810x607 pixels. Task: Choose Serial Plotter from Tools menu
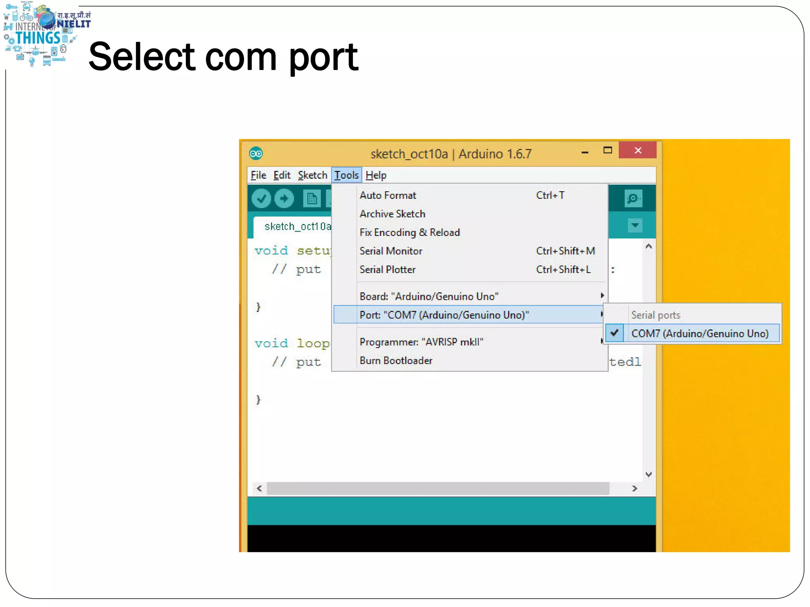(x=388, y=270)
